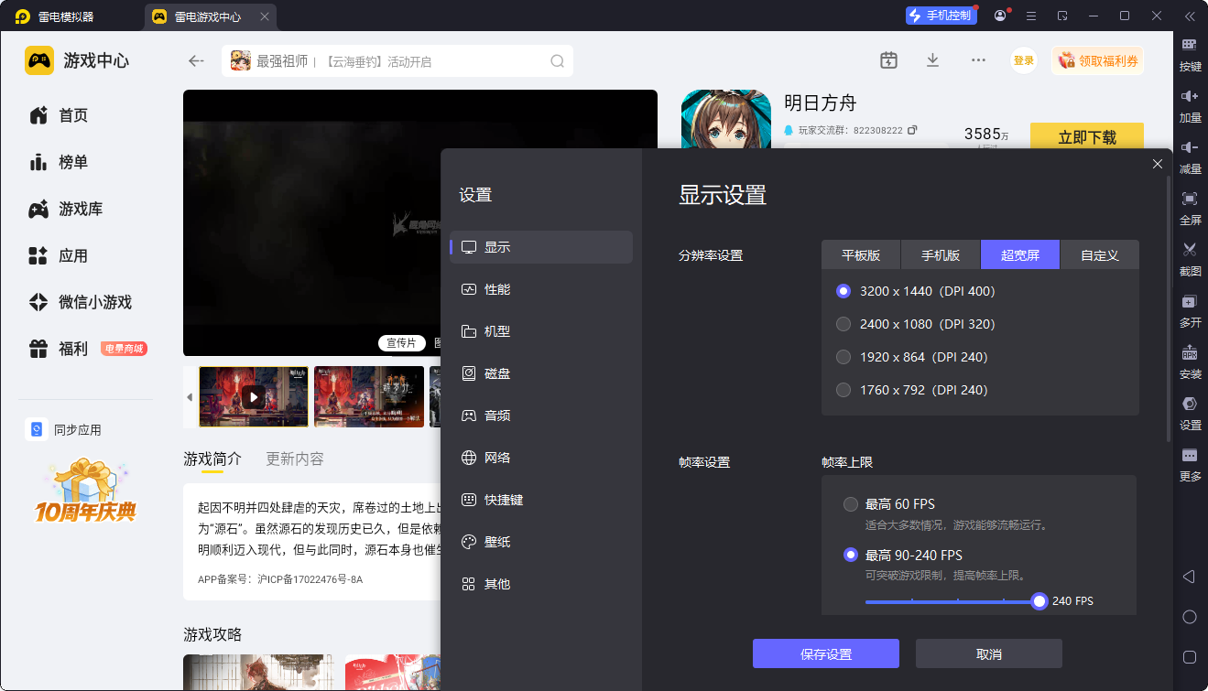The width and height of the screenshot is (1208, 691).
Task: Close the settings dialog
Action: [x=1158, y=164]
